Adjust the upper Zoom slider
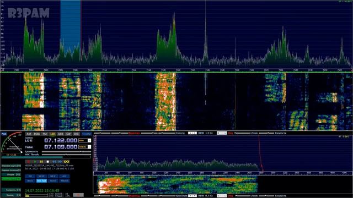Screen dimensions: 353x198 [243, 133]
